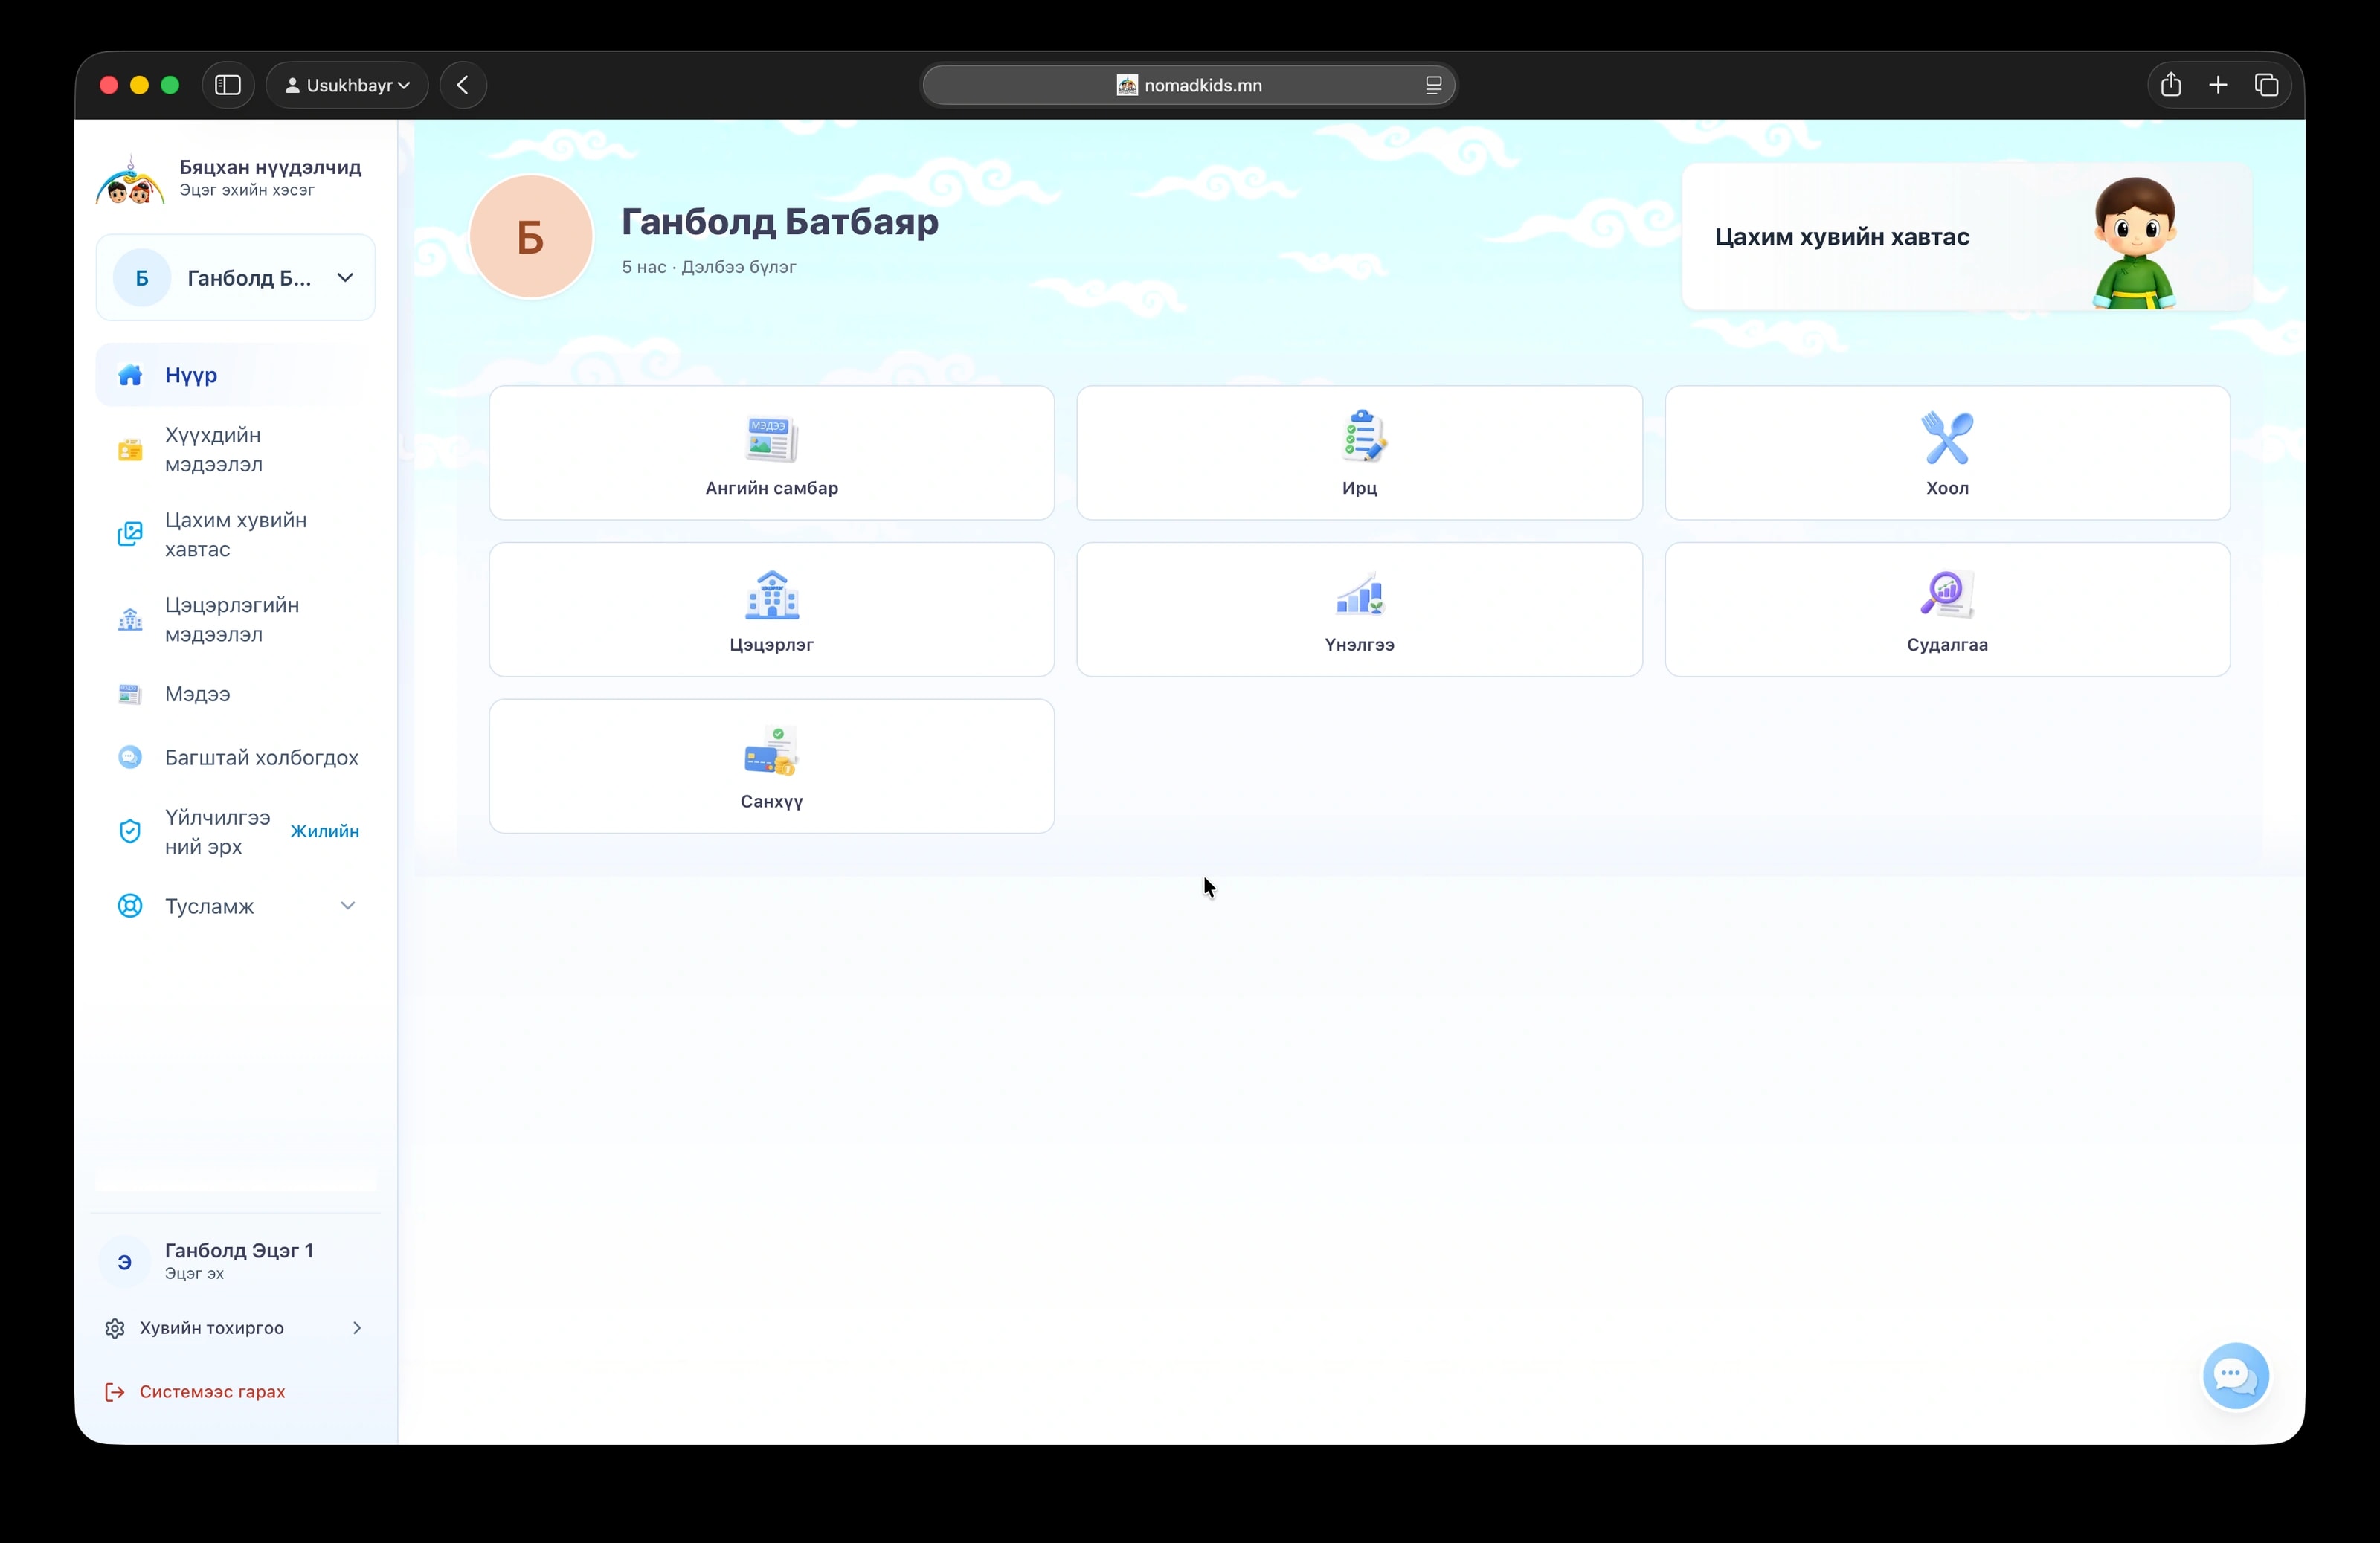Click the Жилийн subscription badge

pyautogui.click(x=325, y=831)
